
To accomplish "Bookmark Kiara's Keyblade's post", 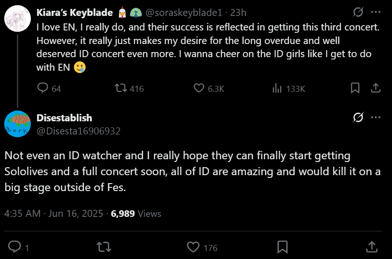I will click(x=355, y=88).
